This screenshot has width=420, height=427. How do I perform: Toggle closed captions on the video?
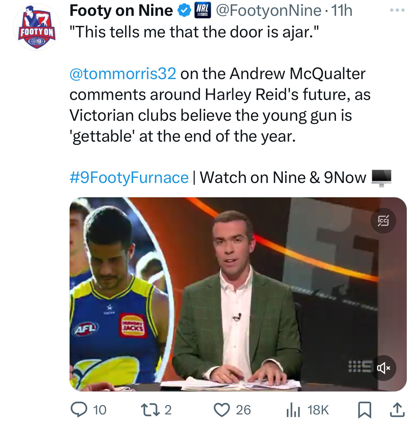[383, 221]
